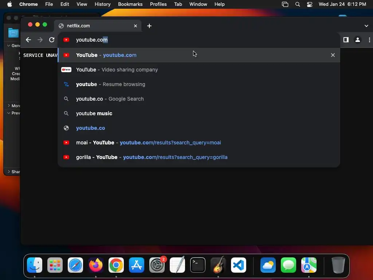The image size is (373, 280).
Task: Open a new tab with the plus button
Action: [x=149, y=26]
